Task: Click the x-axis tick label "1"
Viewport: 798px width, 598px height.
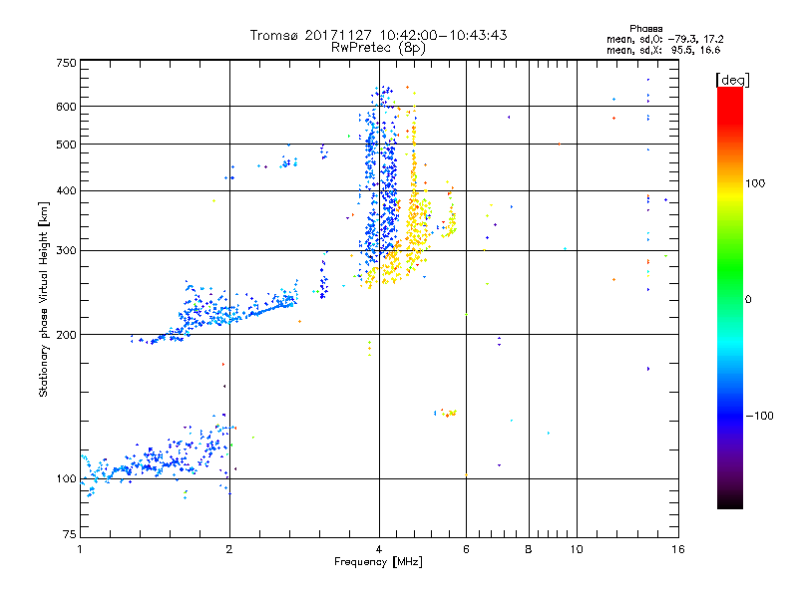Action: [81, 549]
